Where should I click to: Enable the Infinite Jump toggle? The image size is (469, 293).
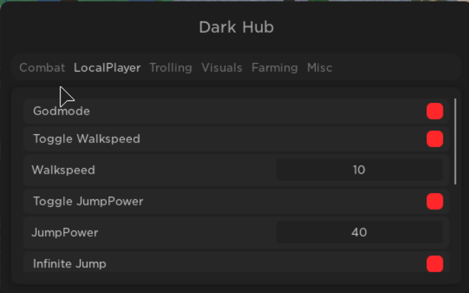435,264
